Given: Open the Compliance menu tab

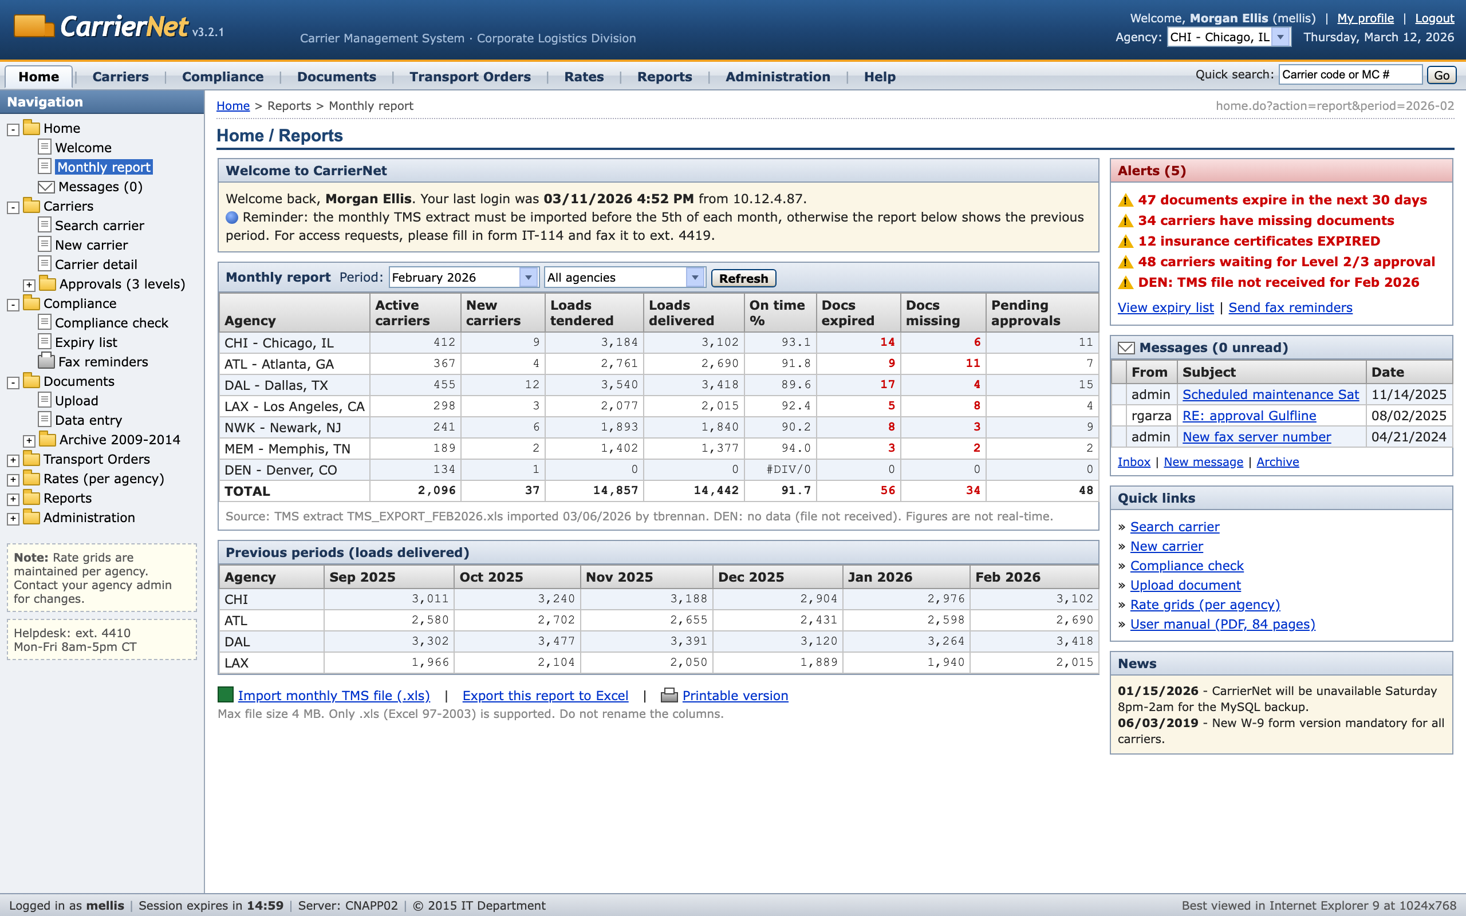Looking at the screenshot, I should [223, 77].
